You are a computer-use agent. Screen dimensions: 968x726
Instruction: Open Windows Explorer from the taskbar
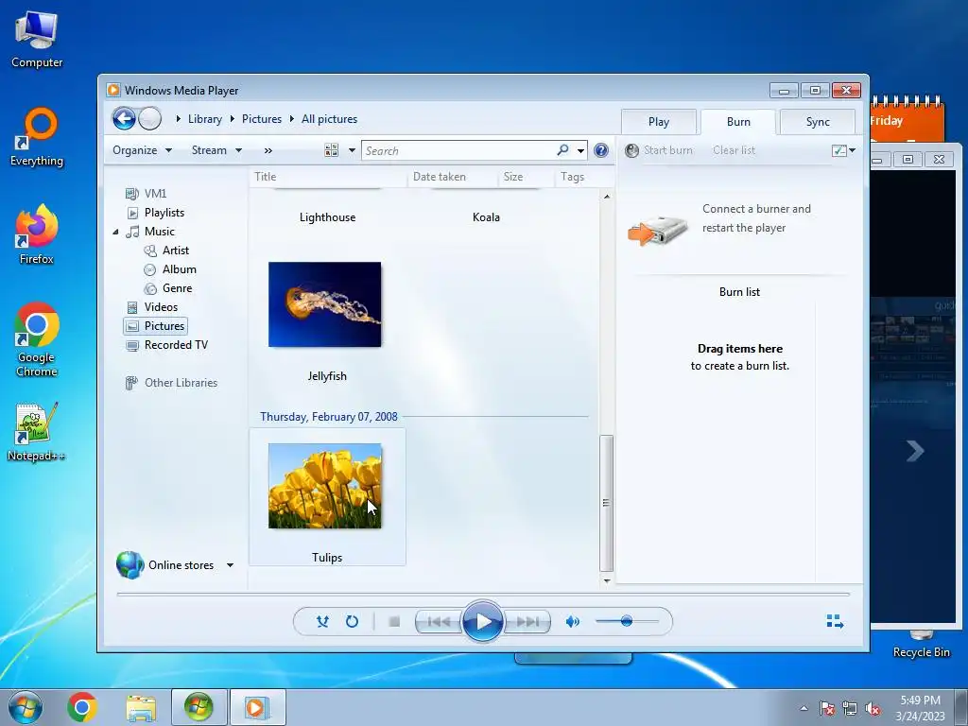(x=141, y=707)
